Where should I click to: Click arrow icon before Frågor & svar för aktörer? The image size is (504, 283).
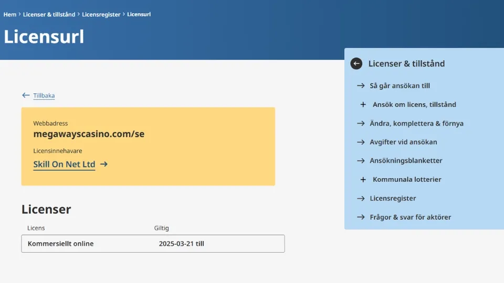click(x=361, y=217)
